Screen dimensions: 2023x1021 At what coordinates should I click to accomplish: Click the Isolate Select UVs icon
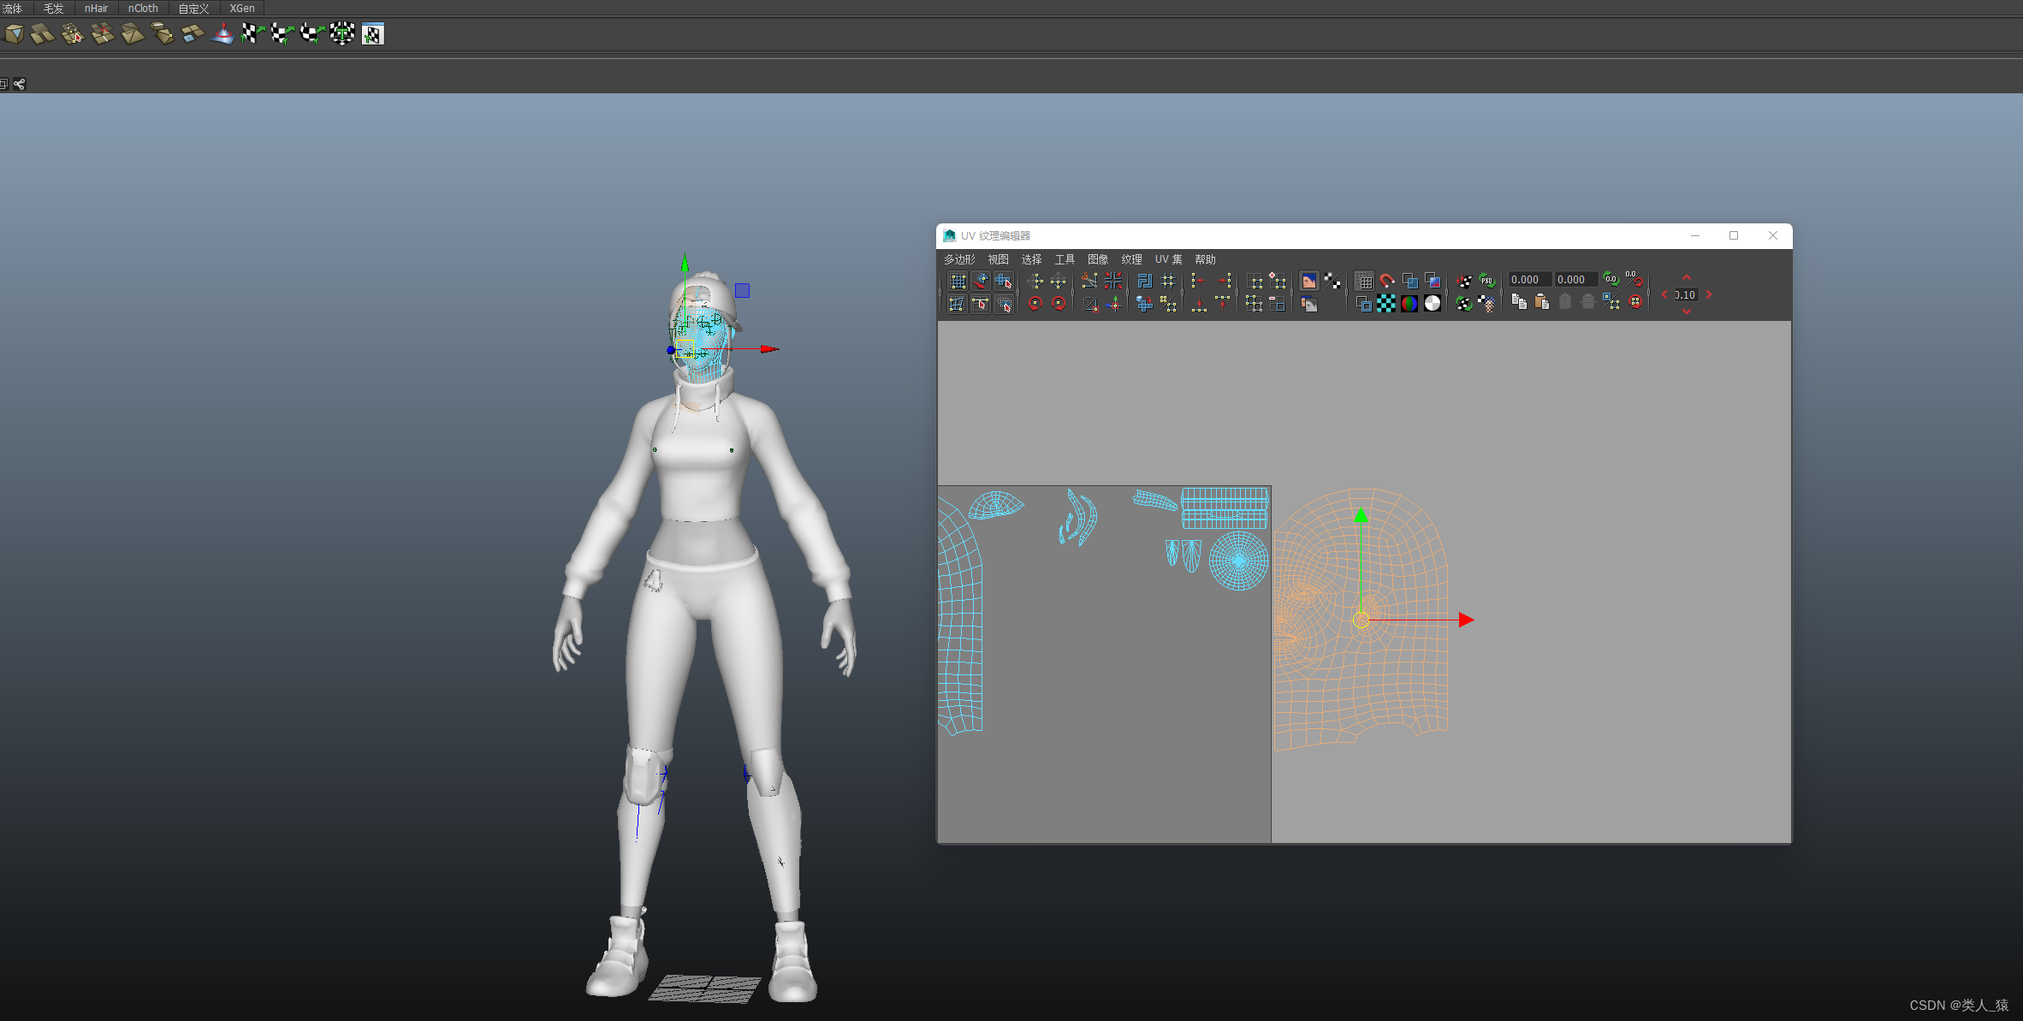click(x=1255, y=281)
